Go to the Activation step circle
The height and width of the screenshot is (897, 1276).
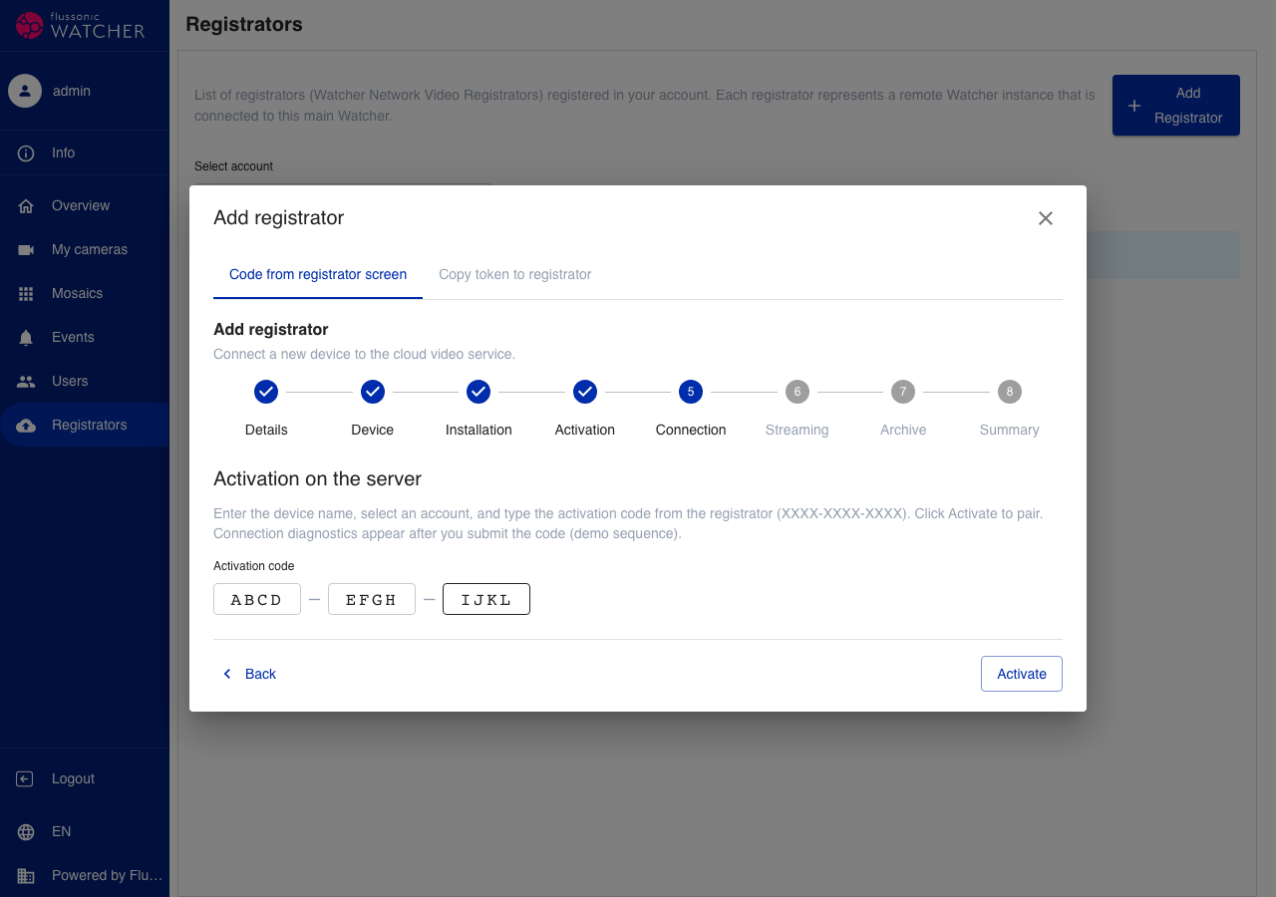click(x=585, y=392)
